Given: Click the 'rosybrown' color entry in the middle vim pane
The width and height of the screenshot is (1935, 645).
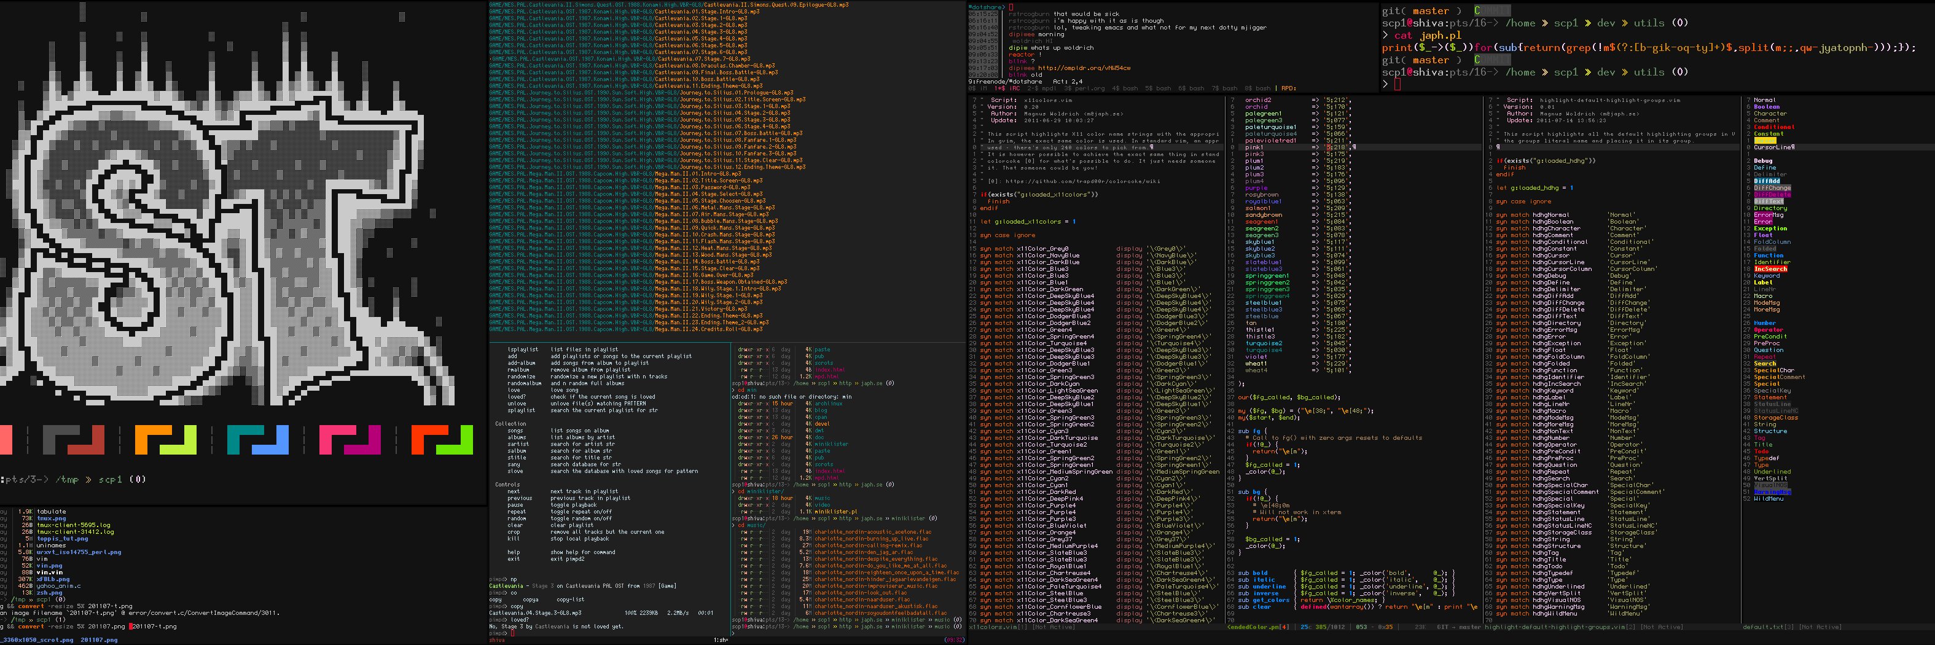Looking at the screenshot, I should [x=1262, y=195].
